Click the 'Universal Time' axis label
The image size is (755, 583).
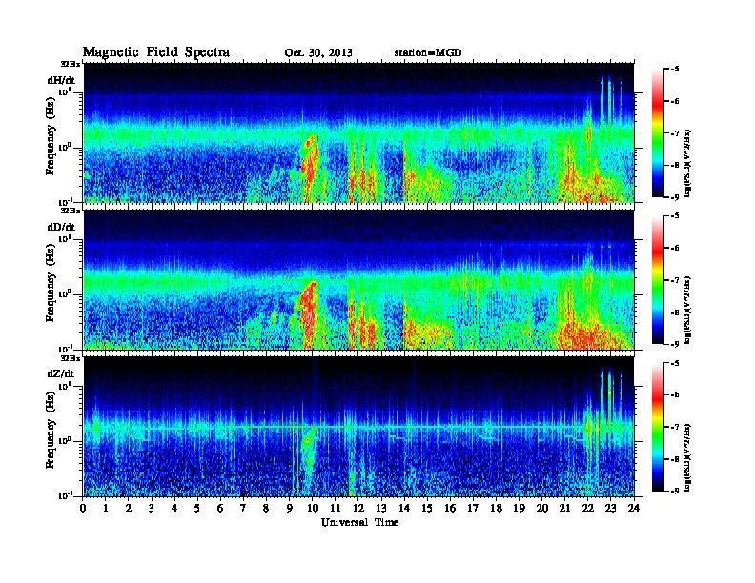359,522
